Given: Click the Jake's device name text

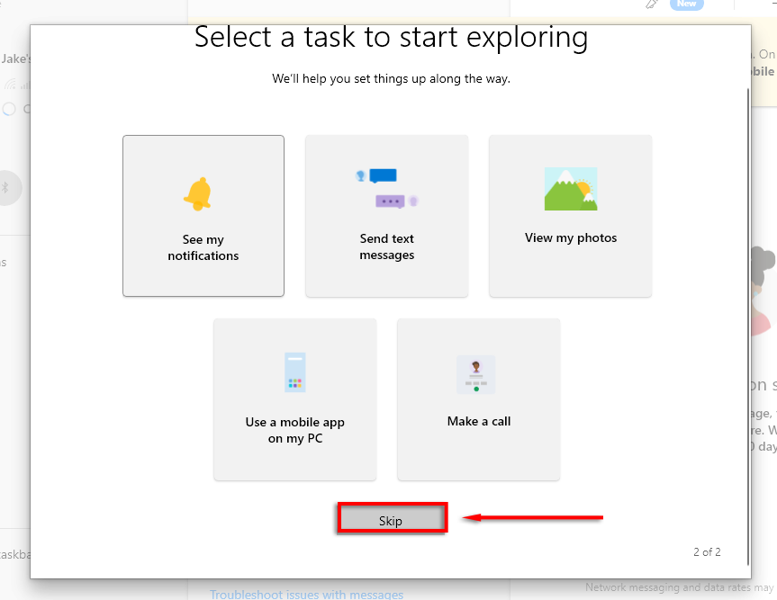Looking at the screenshot, I should tap(15, 58).
